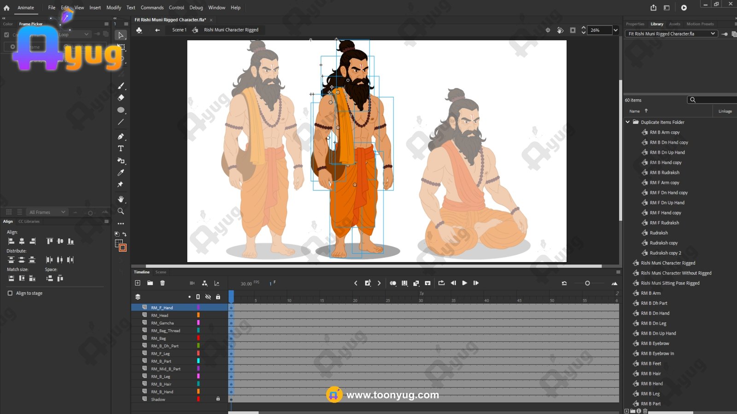Select the Eraser tool
Viewport: 737px width, 414px height.
(x=121, y=98)
